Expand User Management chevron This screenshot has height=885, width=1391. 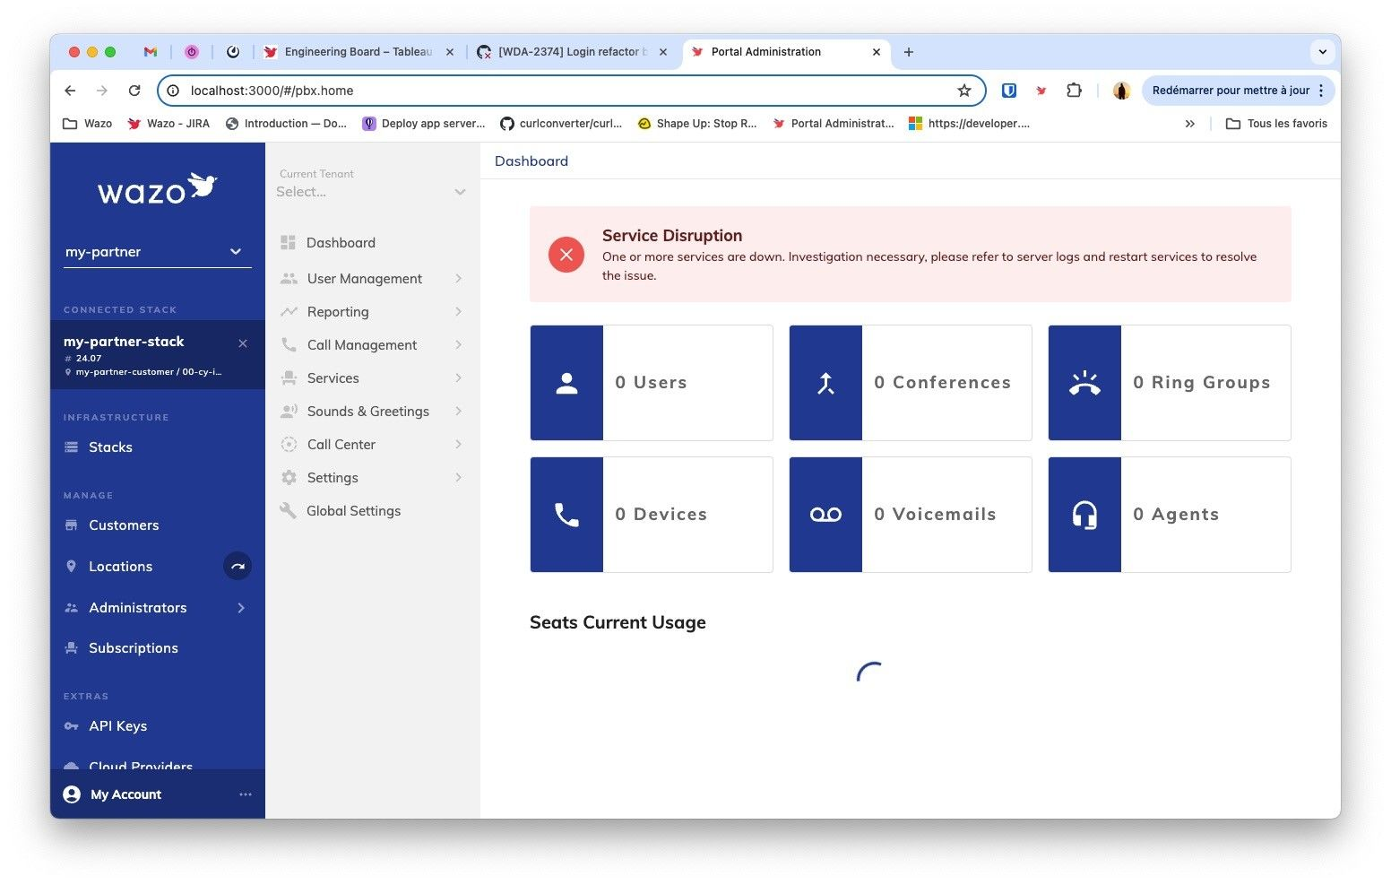coord(458,279)
